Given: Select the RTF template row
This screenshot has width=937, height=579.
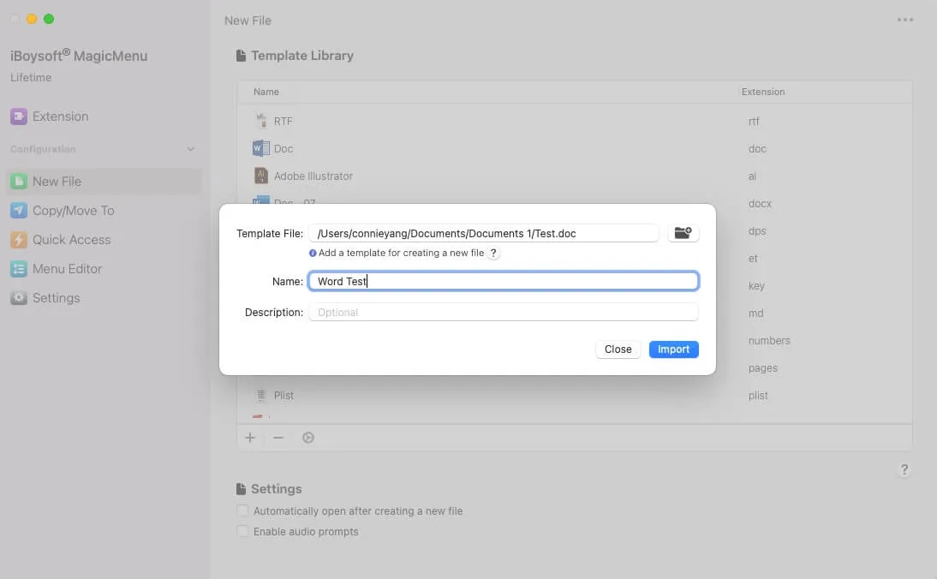Looking at the screenshot, I should click(x=575, y=121).
